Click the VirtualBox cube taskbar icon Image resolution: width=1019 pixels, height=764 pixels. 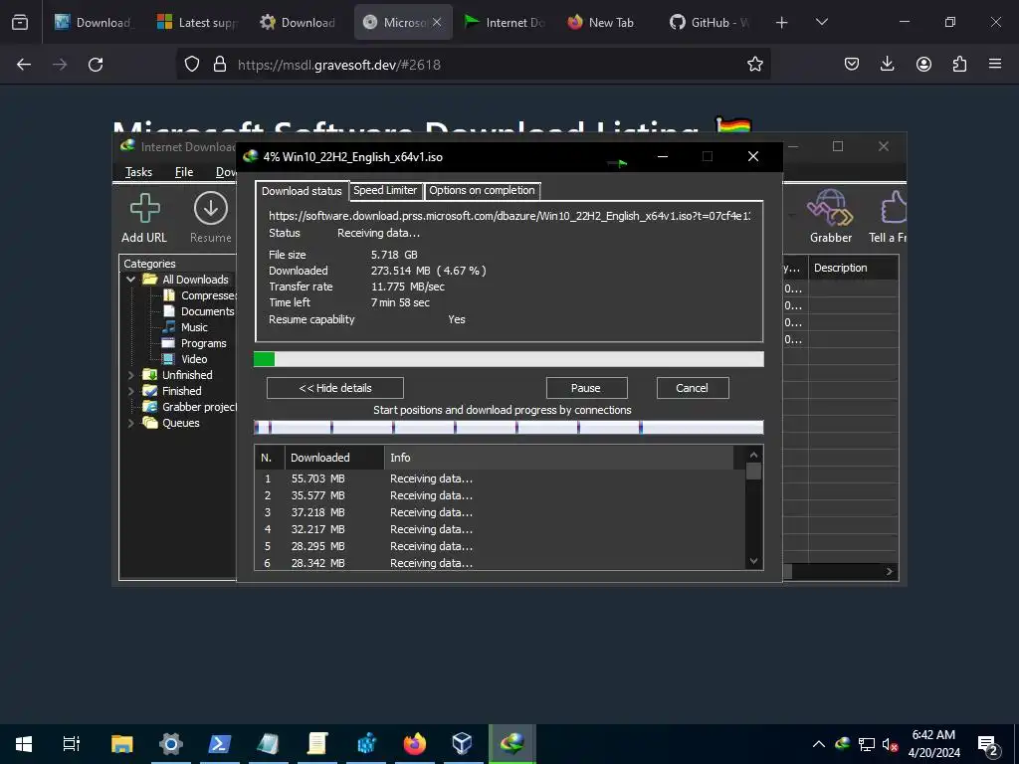pyautogui.click(x=462, y=744)
